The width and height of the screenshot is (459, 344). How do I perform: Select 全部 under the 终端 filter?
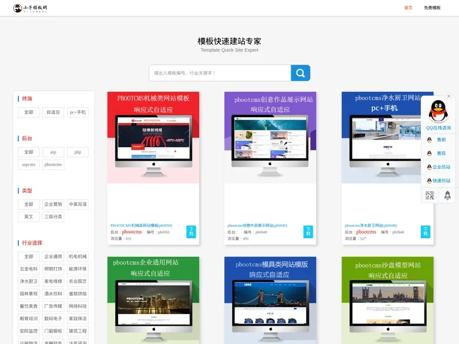point(29,112)
